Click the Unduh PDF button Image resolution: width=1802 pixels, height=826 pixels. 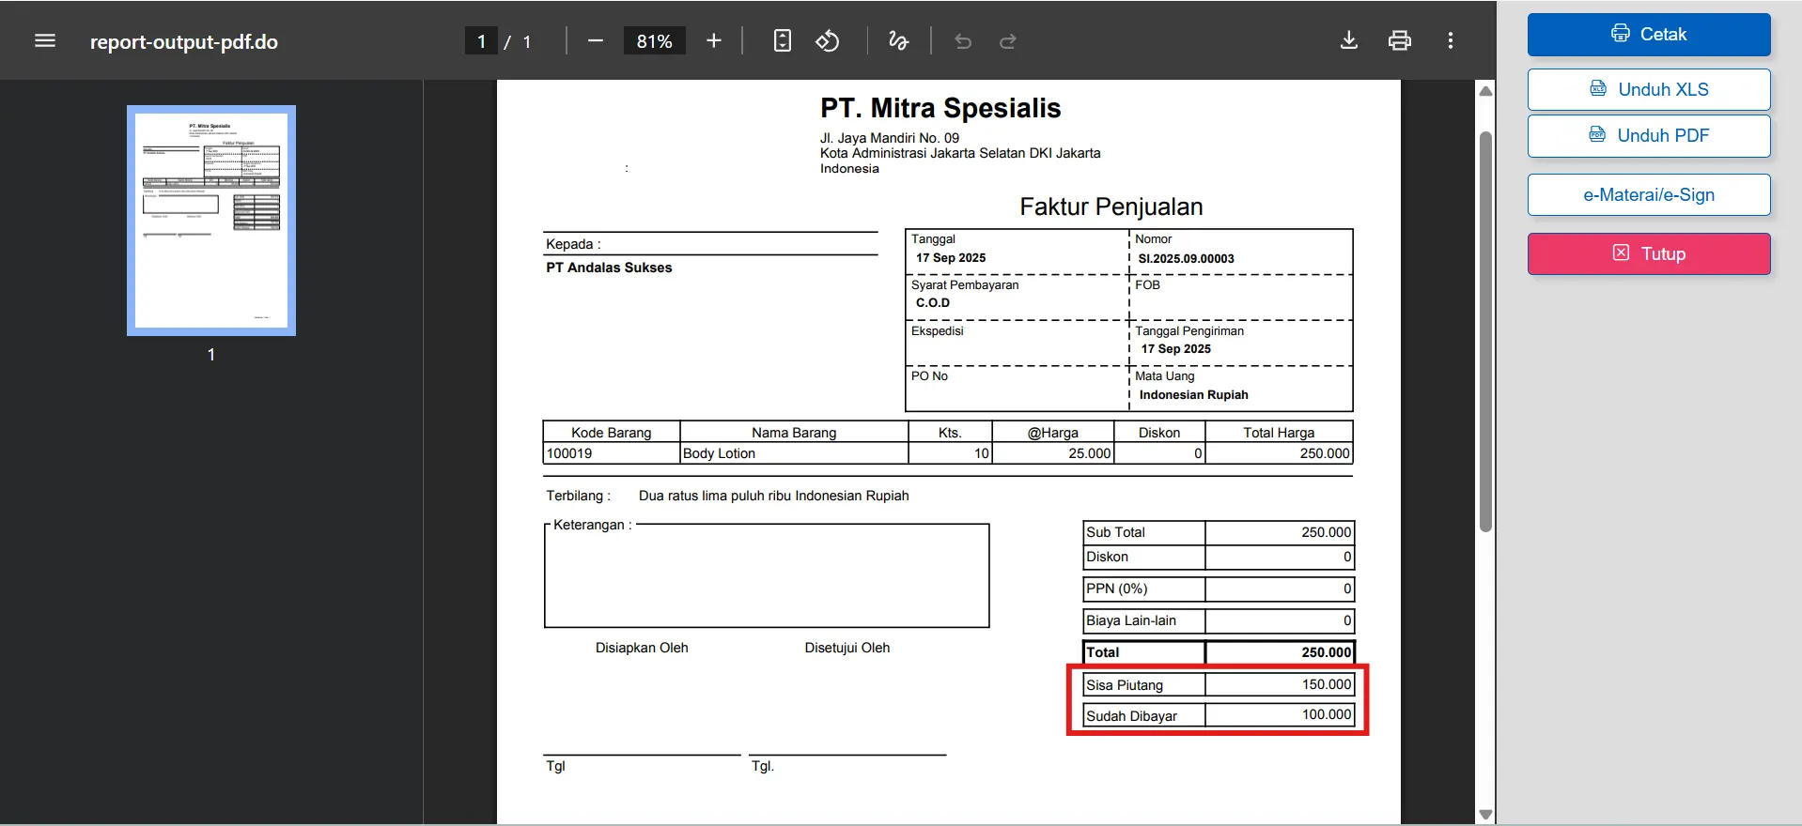(x=1648, y=135)
